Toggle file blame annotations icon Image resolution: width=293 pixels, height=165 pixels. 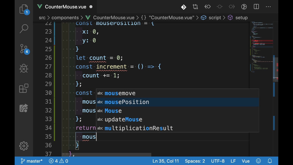pyautogui.click(x=244, y=7)
